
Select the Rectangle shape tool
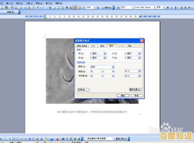(14, 139)
